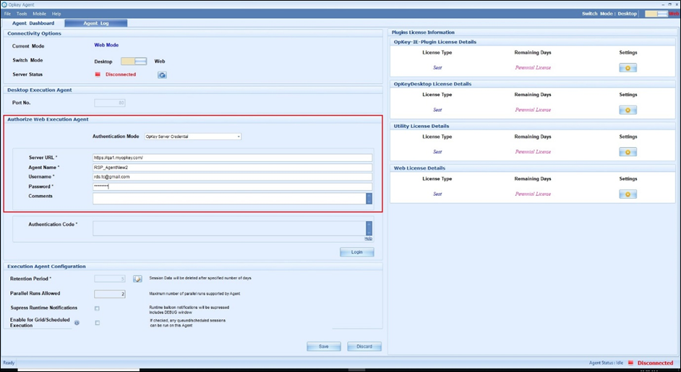
Task: Open the Tools menu
Action: click(22, 14)
